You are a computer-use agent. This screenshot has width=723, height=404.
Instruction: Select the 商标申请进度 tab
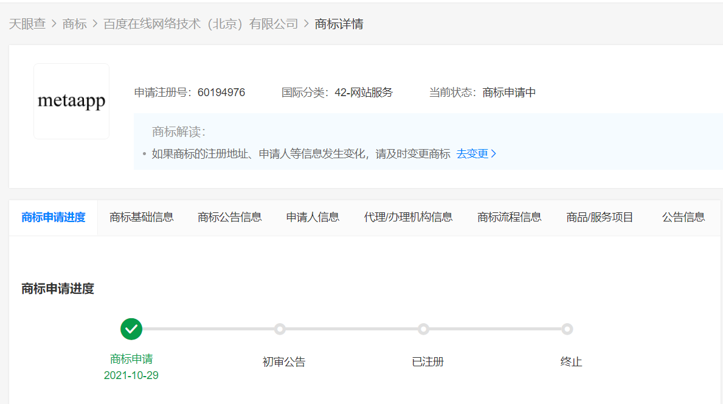click(54, 217)
